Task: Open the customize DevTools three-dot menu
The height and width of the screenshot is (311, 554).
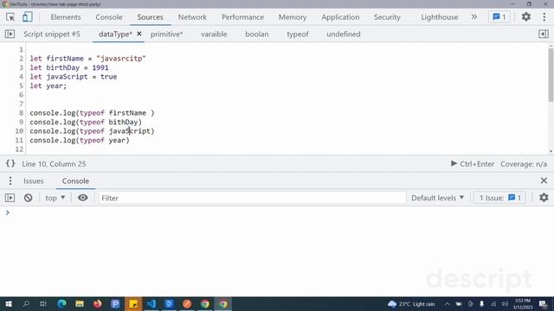Action: pyautogui.click(x=544, y=16)
